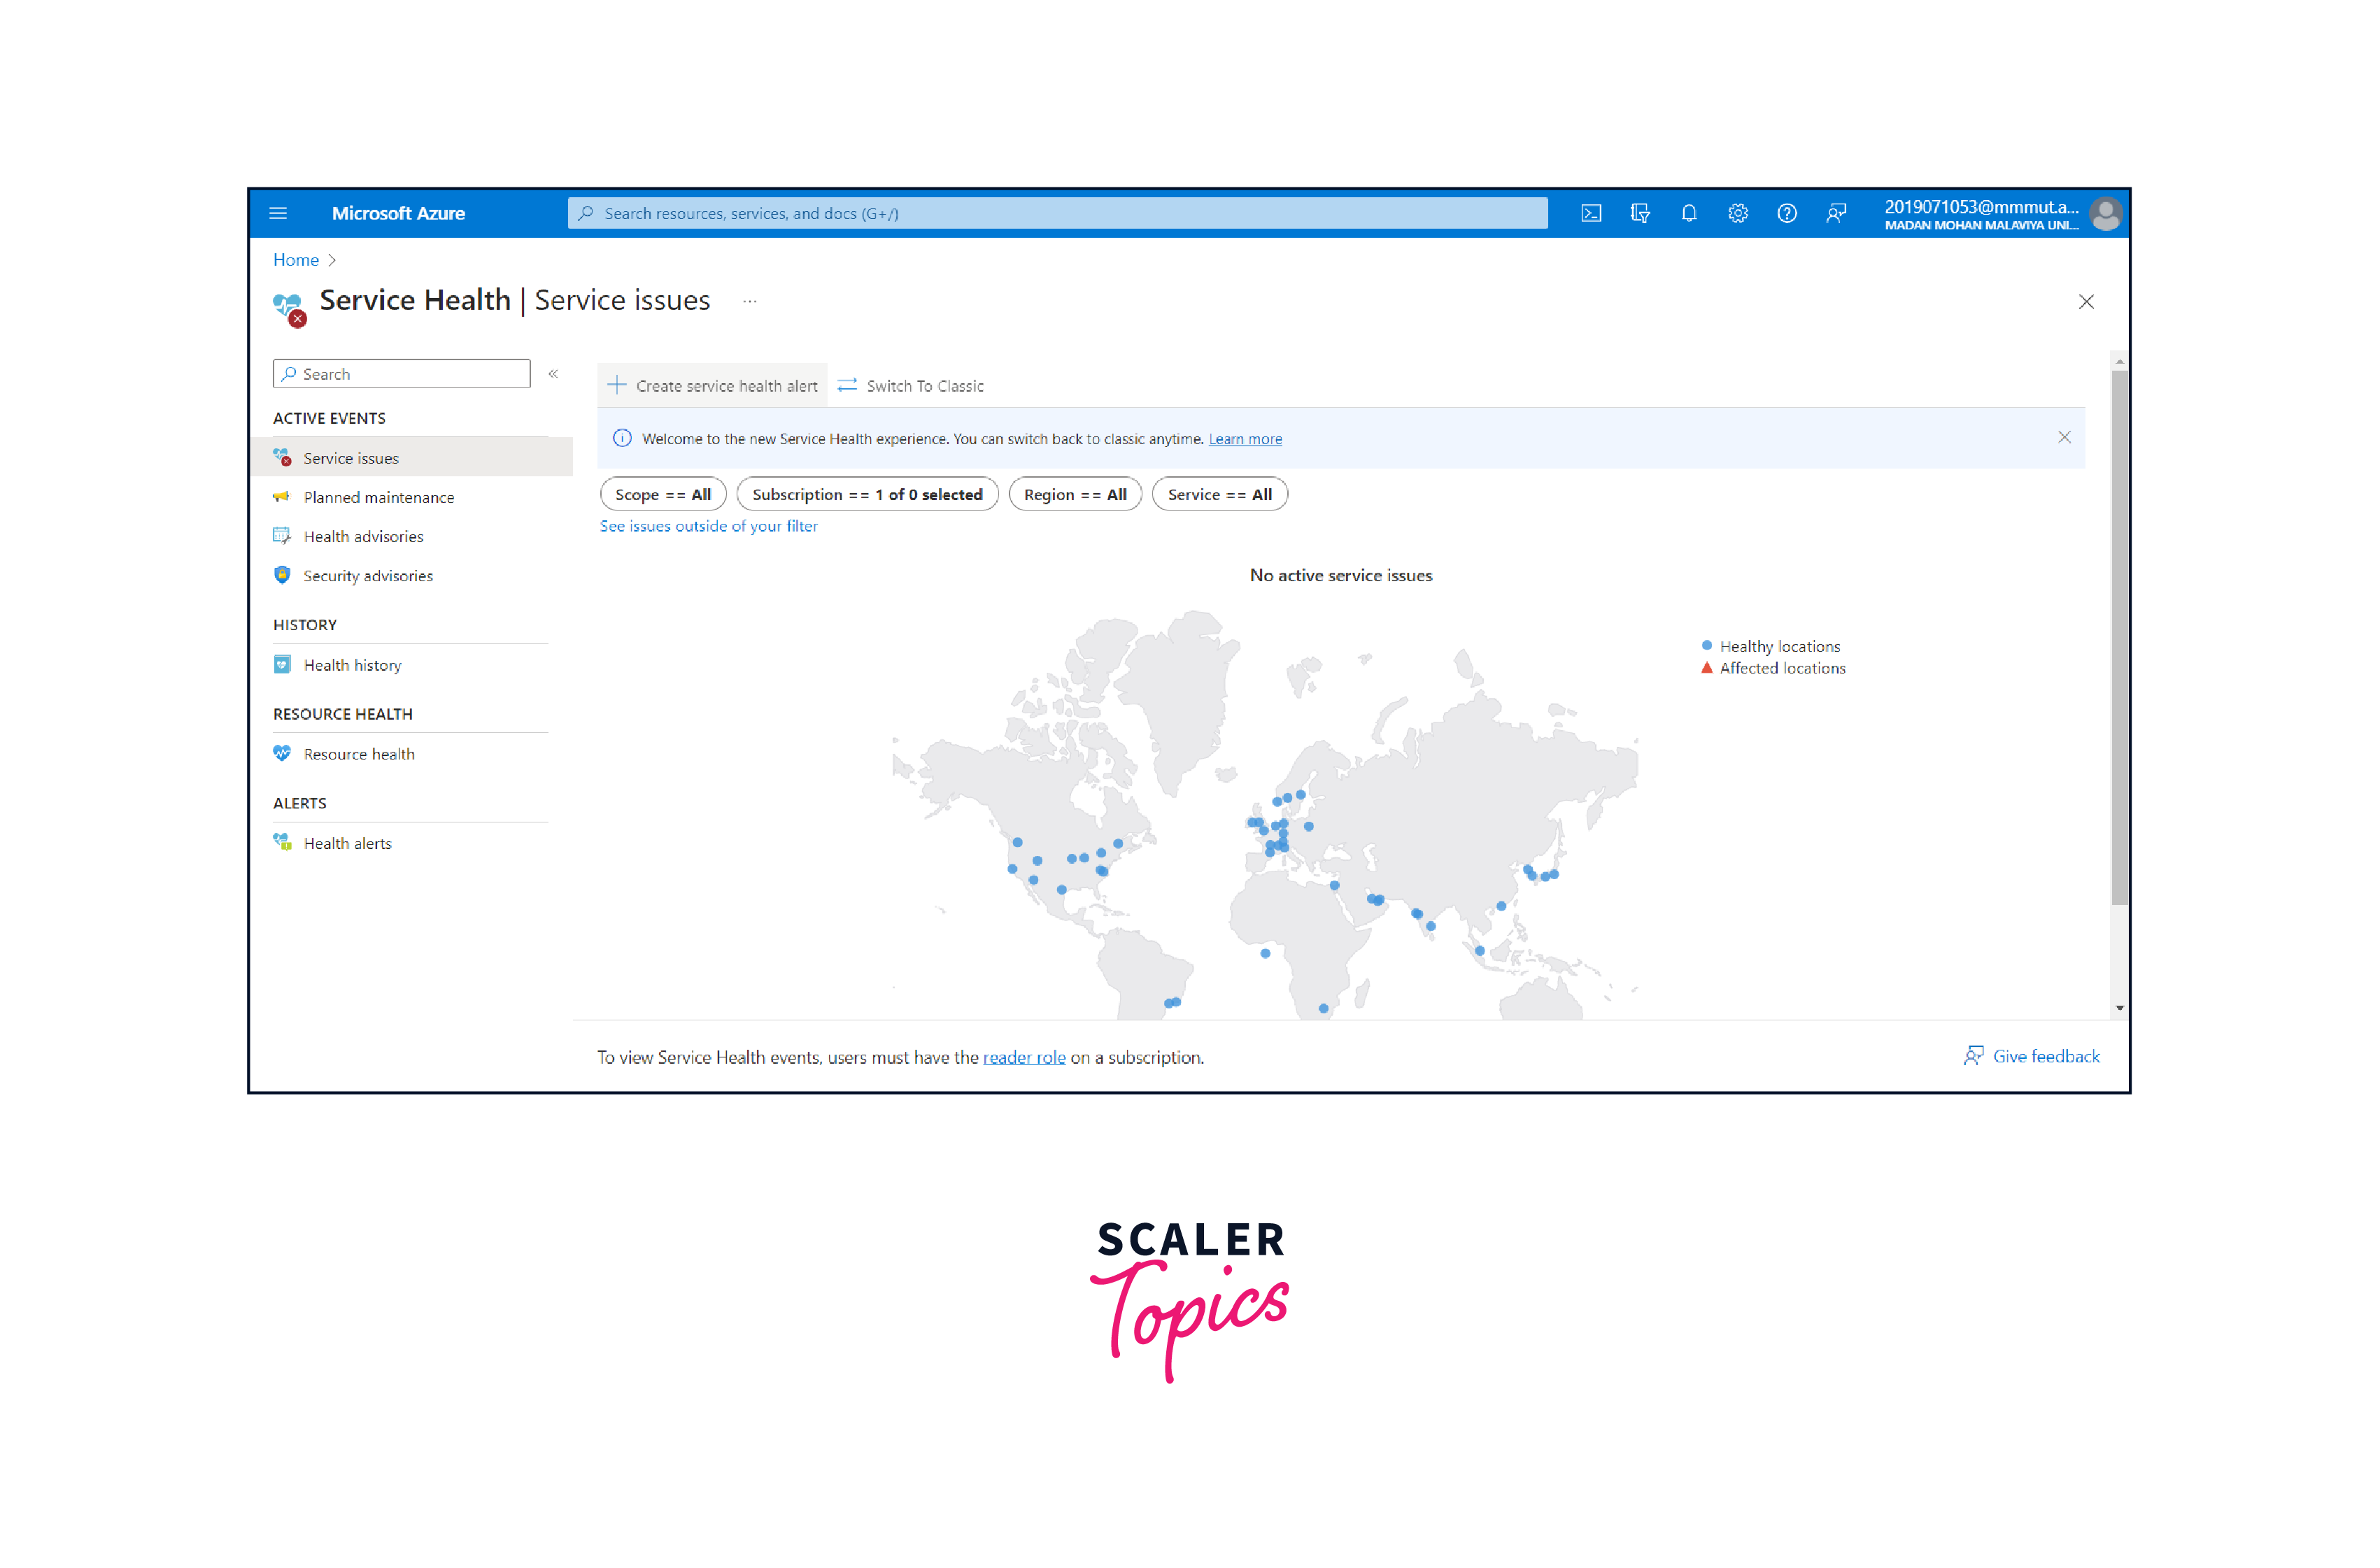Open the notifications bell
Image resolution: width=2380 pixels, height=1568 pixels.
click(x=1688, y=213)
